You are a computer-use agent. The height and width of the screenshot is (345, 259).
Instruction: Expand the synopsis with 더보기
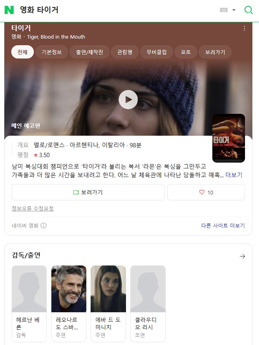point(234,175)
